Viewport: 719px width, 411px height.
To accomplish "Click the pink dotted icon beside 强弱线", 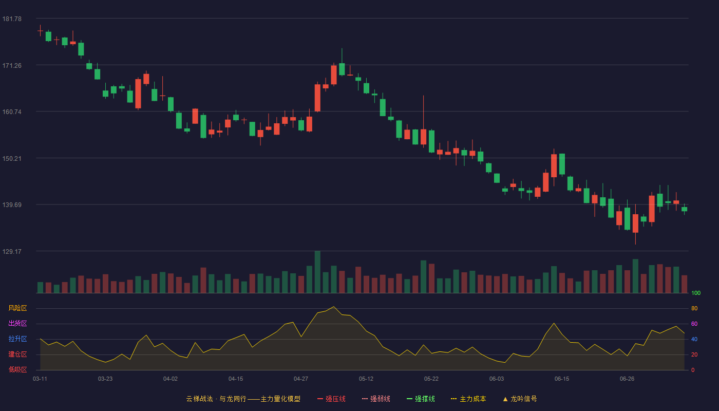I will 365,399.
